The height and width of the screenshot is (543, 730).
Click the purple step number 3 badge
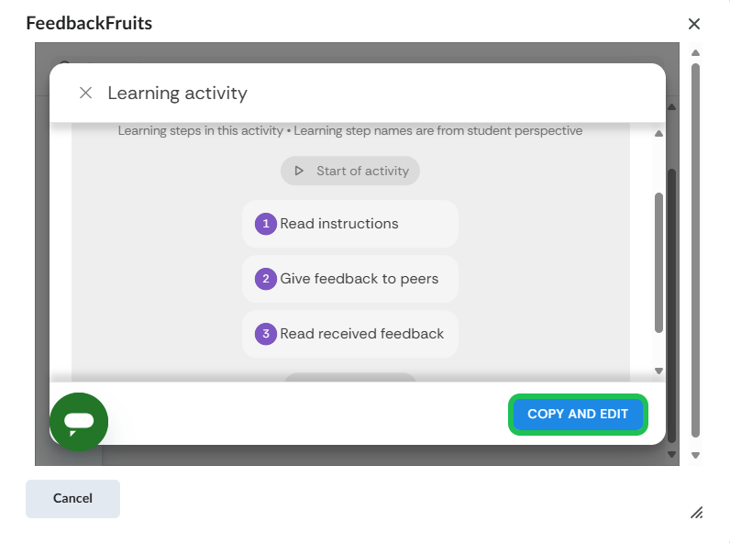pos(266,334)
